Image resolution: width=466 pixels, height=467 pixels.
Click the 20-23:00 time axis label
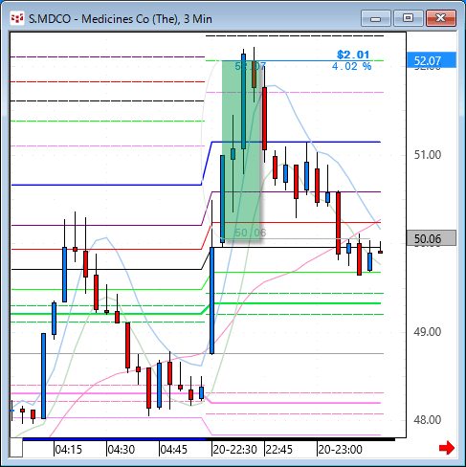pyautogui.click(x=341, y=450)
